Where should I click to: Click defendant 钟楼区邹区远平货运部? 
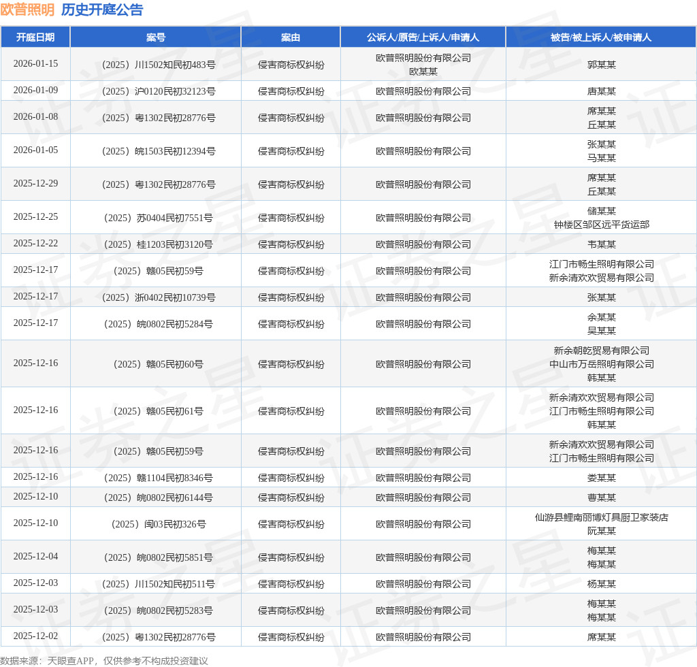point(602,225)
